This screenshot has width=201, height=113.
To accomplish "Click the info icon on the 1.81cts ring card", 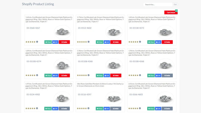I will pyautogui.click(x=140, y=42).
